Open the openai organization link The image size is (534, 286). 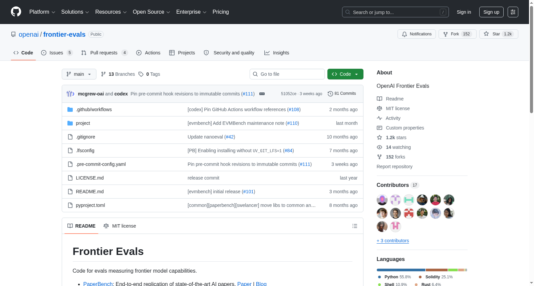pos(29,34)
